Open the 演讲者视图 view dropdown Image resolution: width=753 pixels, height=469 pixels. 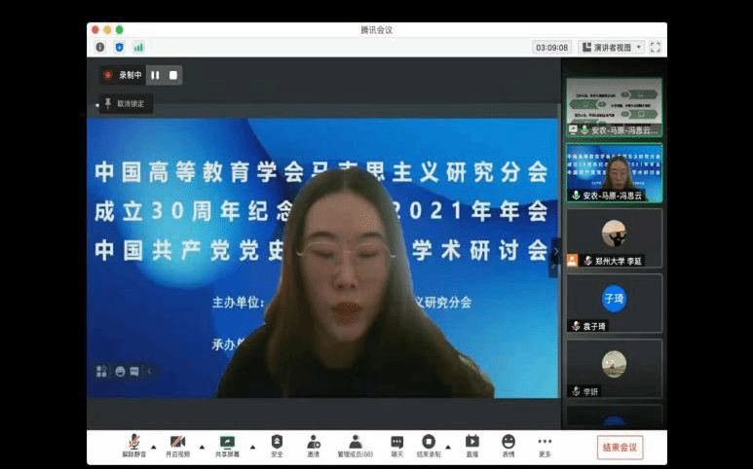coord(612,47)
